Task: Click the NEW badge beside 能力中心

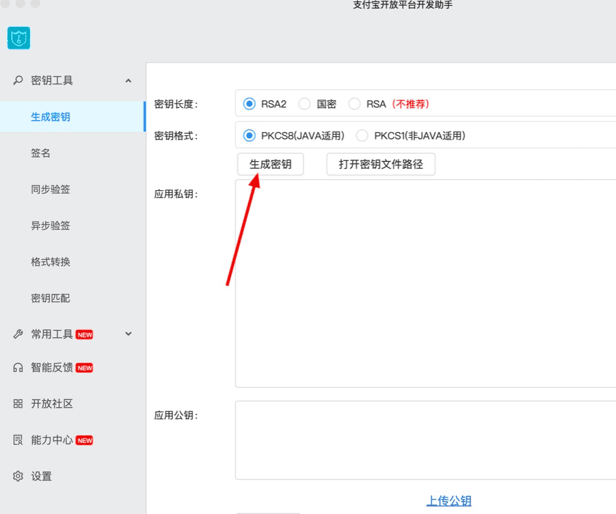Action: 85,440
